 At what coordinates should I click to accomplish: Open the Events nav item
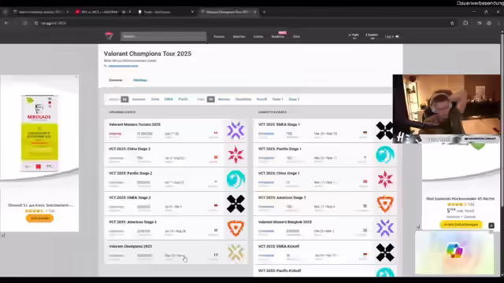(x=258, y=37)
